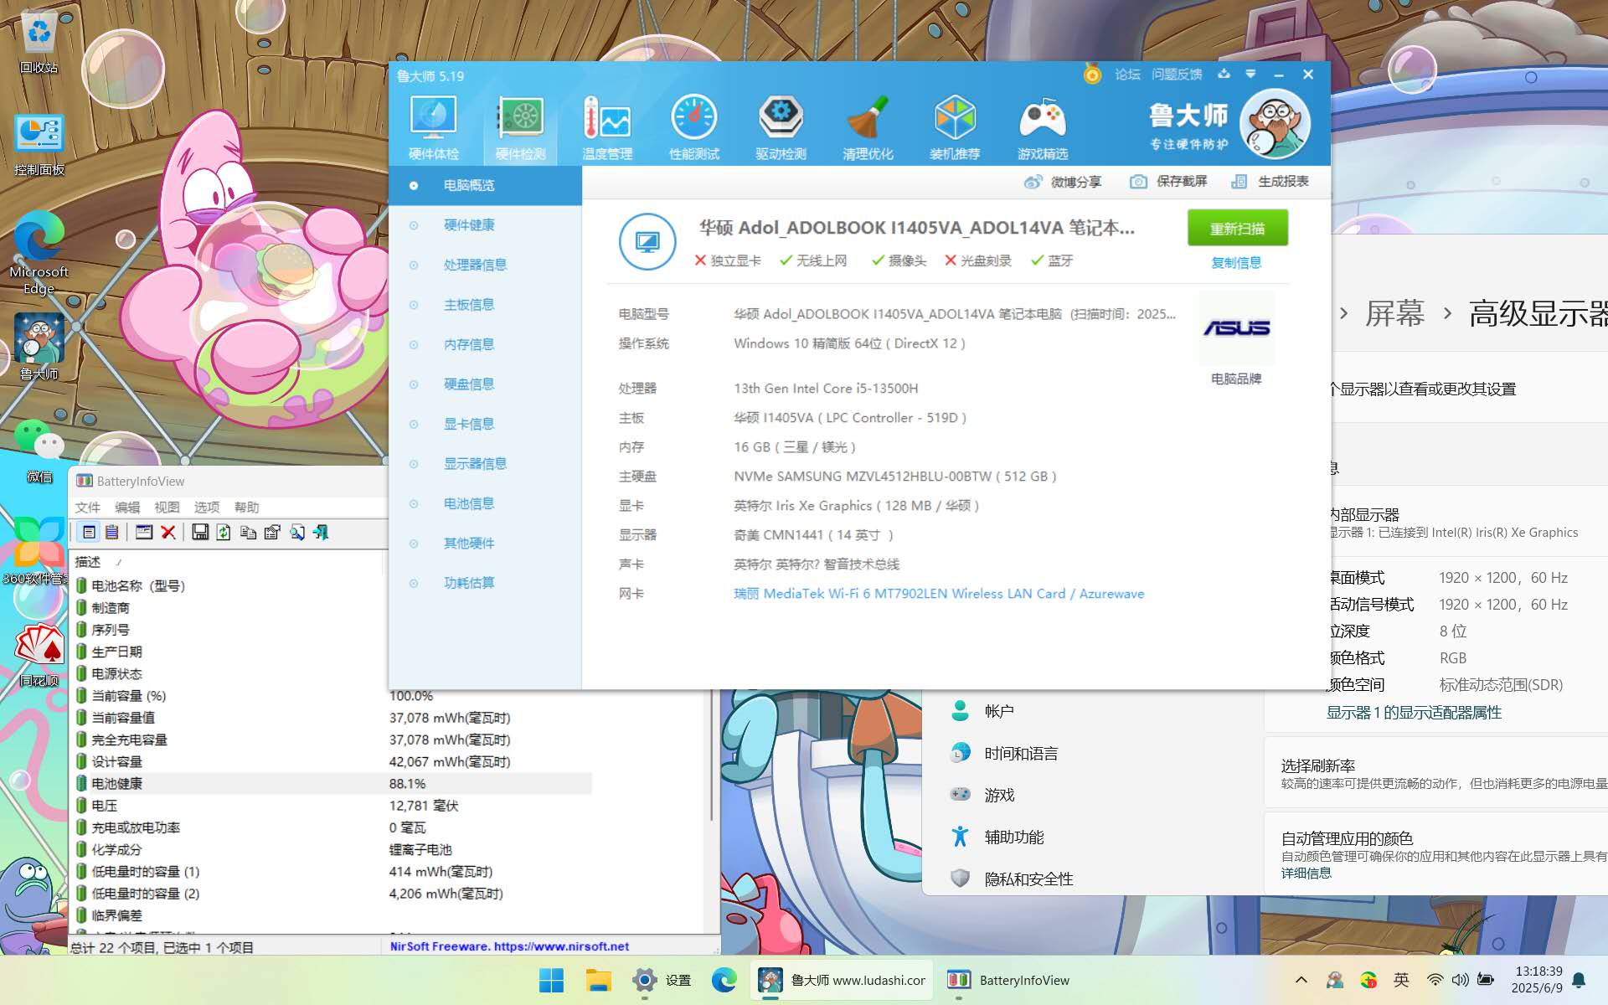Screen dimensions: 1608x1005
Task: Open 帐户 in Settings sidebar
Action: click(999, 711)
